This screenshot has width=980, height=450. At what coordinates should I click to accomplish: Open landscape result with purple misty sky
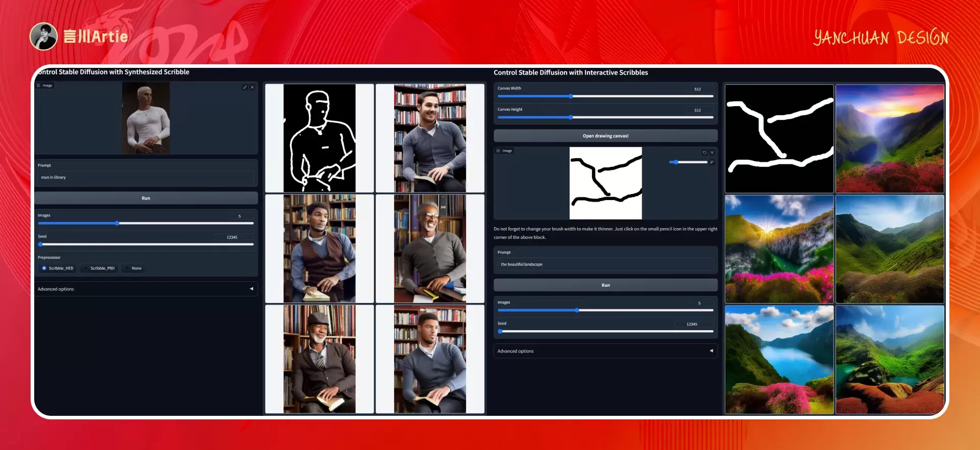pyautogui.click(x=890, y=139)
